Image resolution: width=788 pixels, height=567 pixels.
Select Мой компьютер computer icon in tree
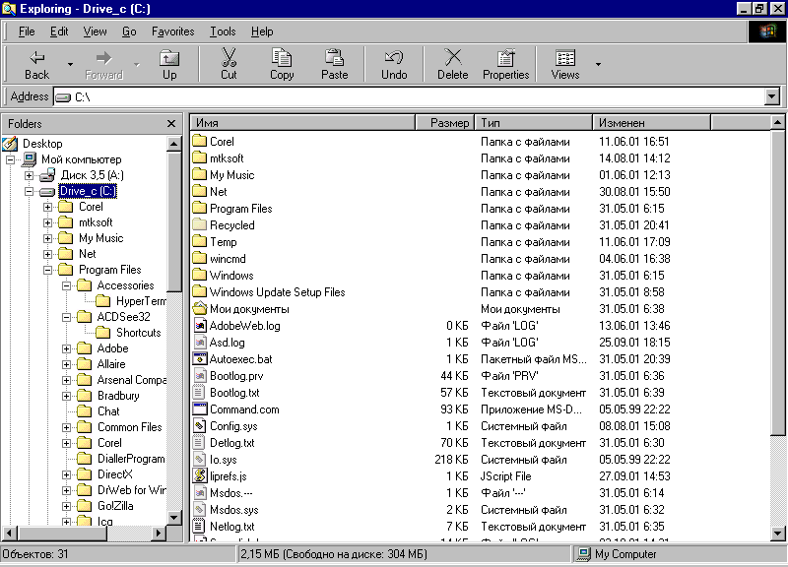30,159
